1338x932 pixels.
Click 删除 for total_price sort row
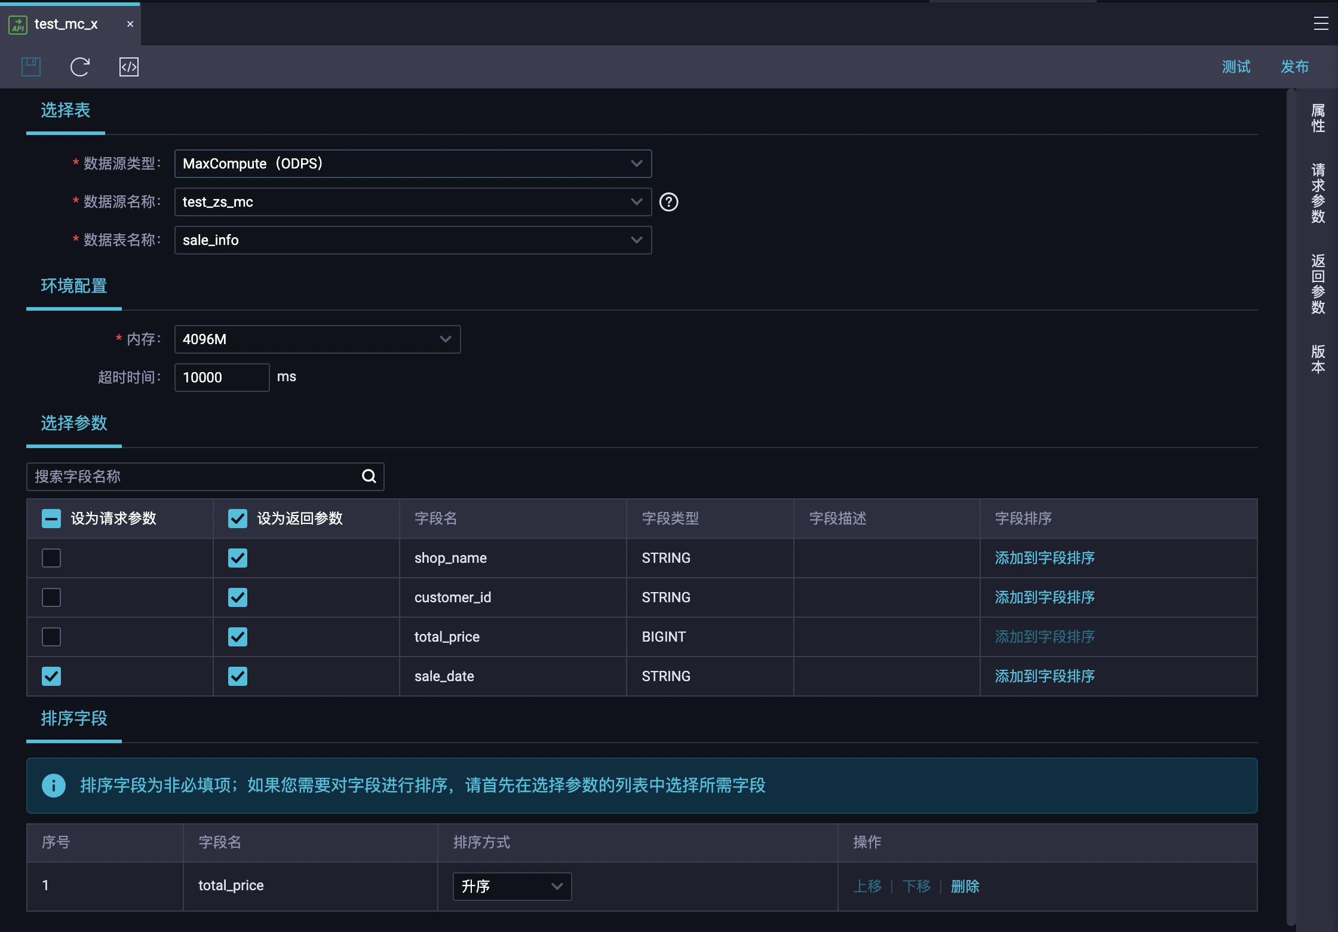(x=965, y=886)
